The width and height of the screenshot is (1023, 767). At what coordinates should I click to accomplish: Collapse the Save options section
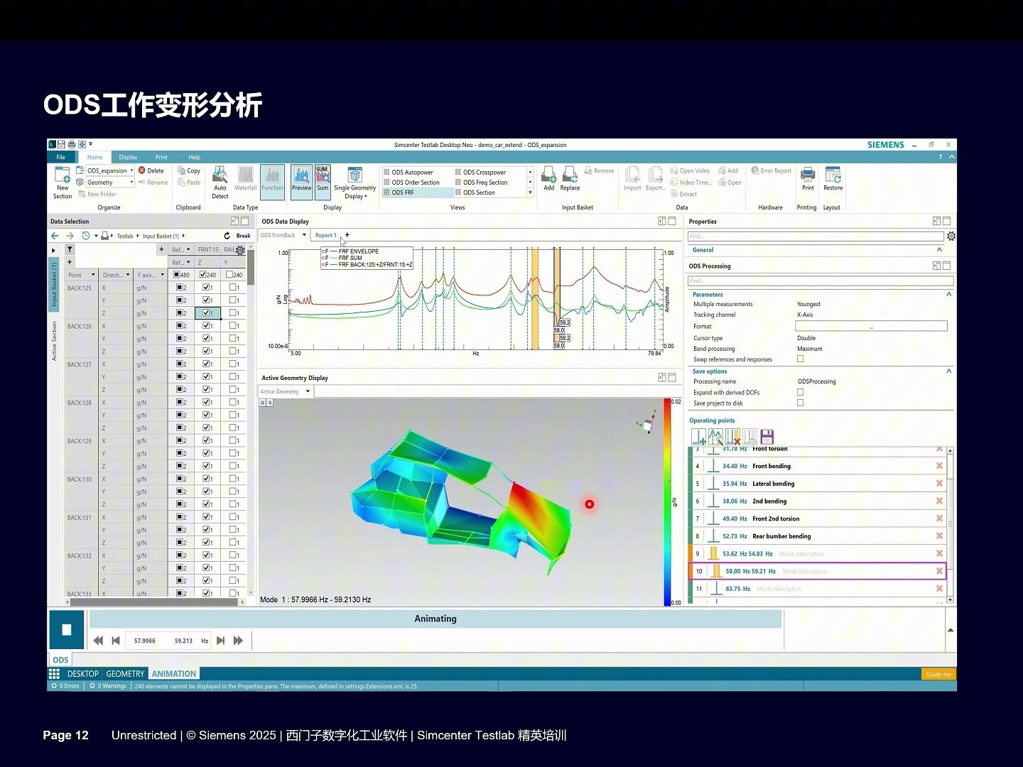(x=949, y=371)
